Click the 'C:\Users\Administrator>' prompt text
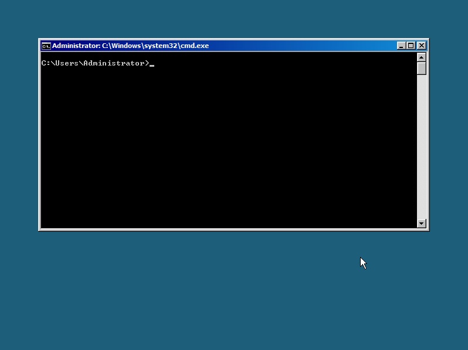Image resolution: width=468 pixels, height=350 pixels. click(x=95, y=63)
